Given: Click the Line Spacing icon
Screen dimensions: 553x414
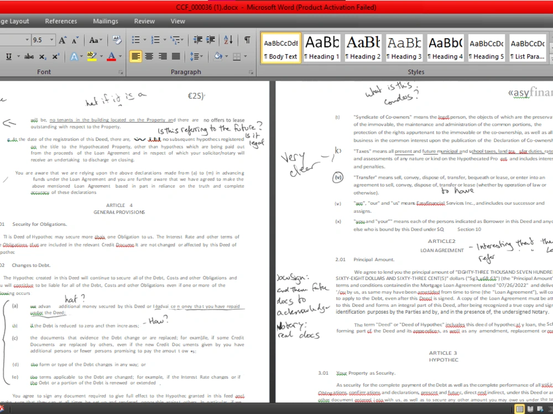Looking at the screenshot, I should pos(194,56).
